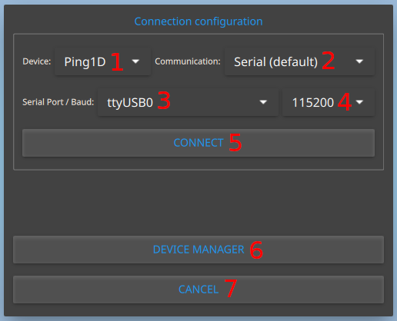The image size is (397, 321).
Task: Click the red number 6 beside DEVICE MANAGER
Action: click(x=256, y=250)
